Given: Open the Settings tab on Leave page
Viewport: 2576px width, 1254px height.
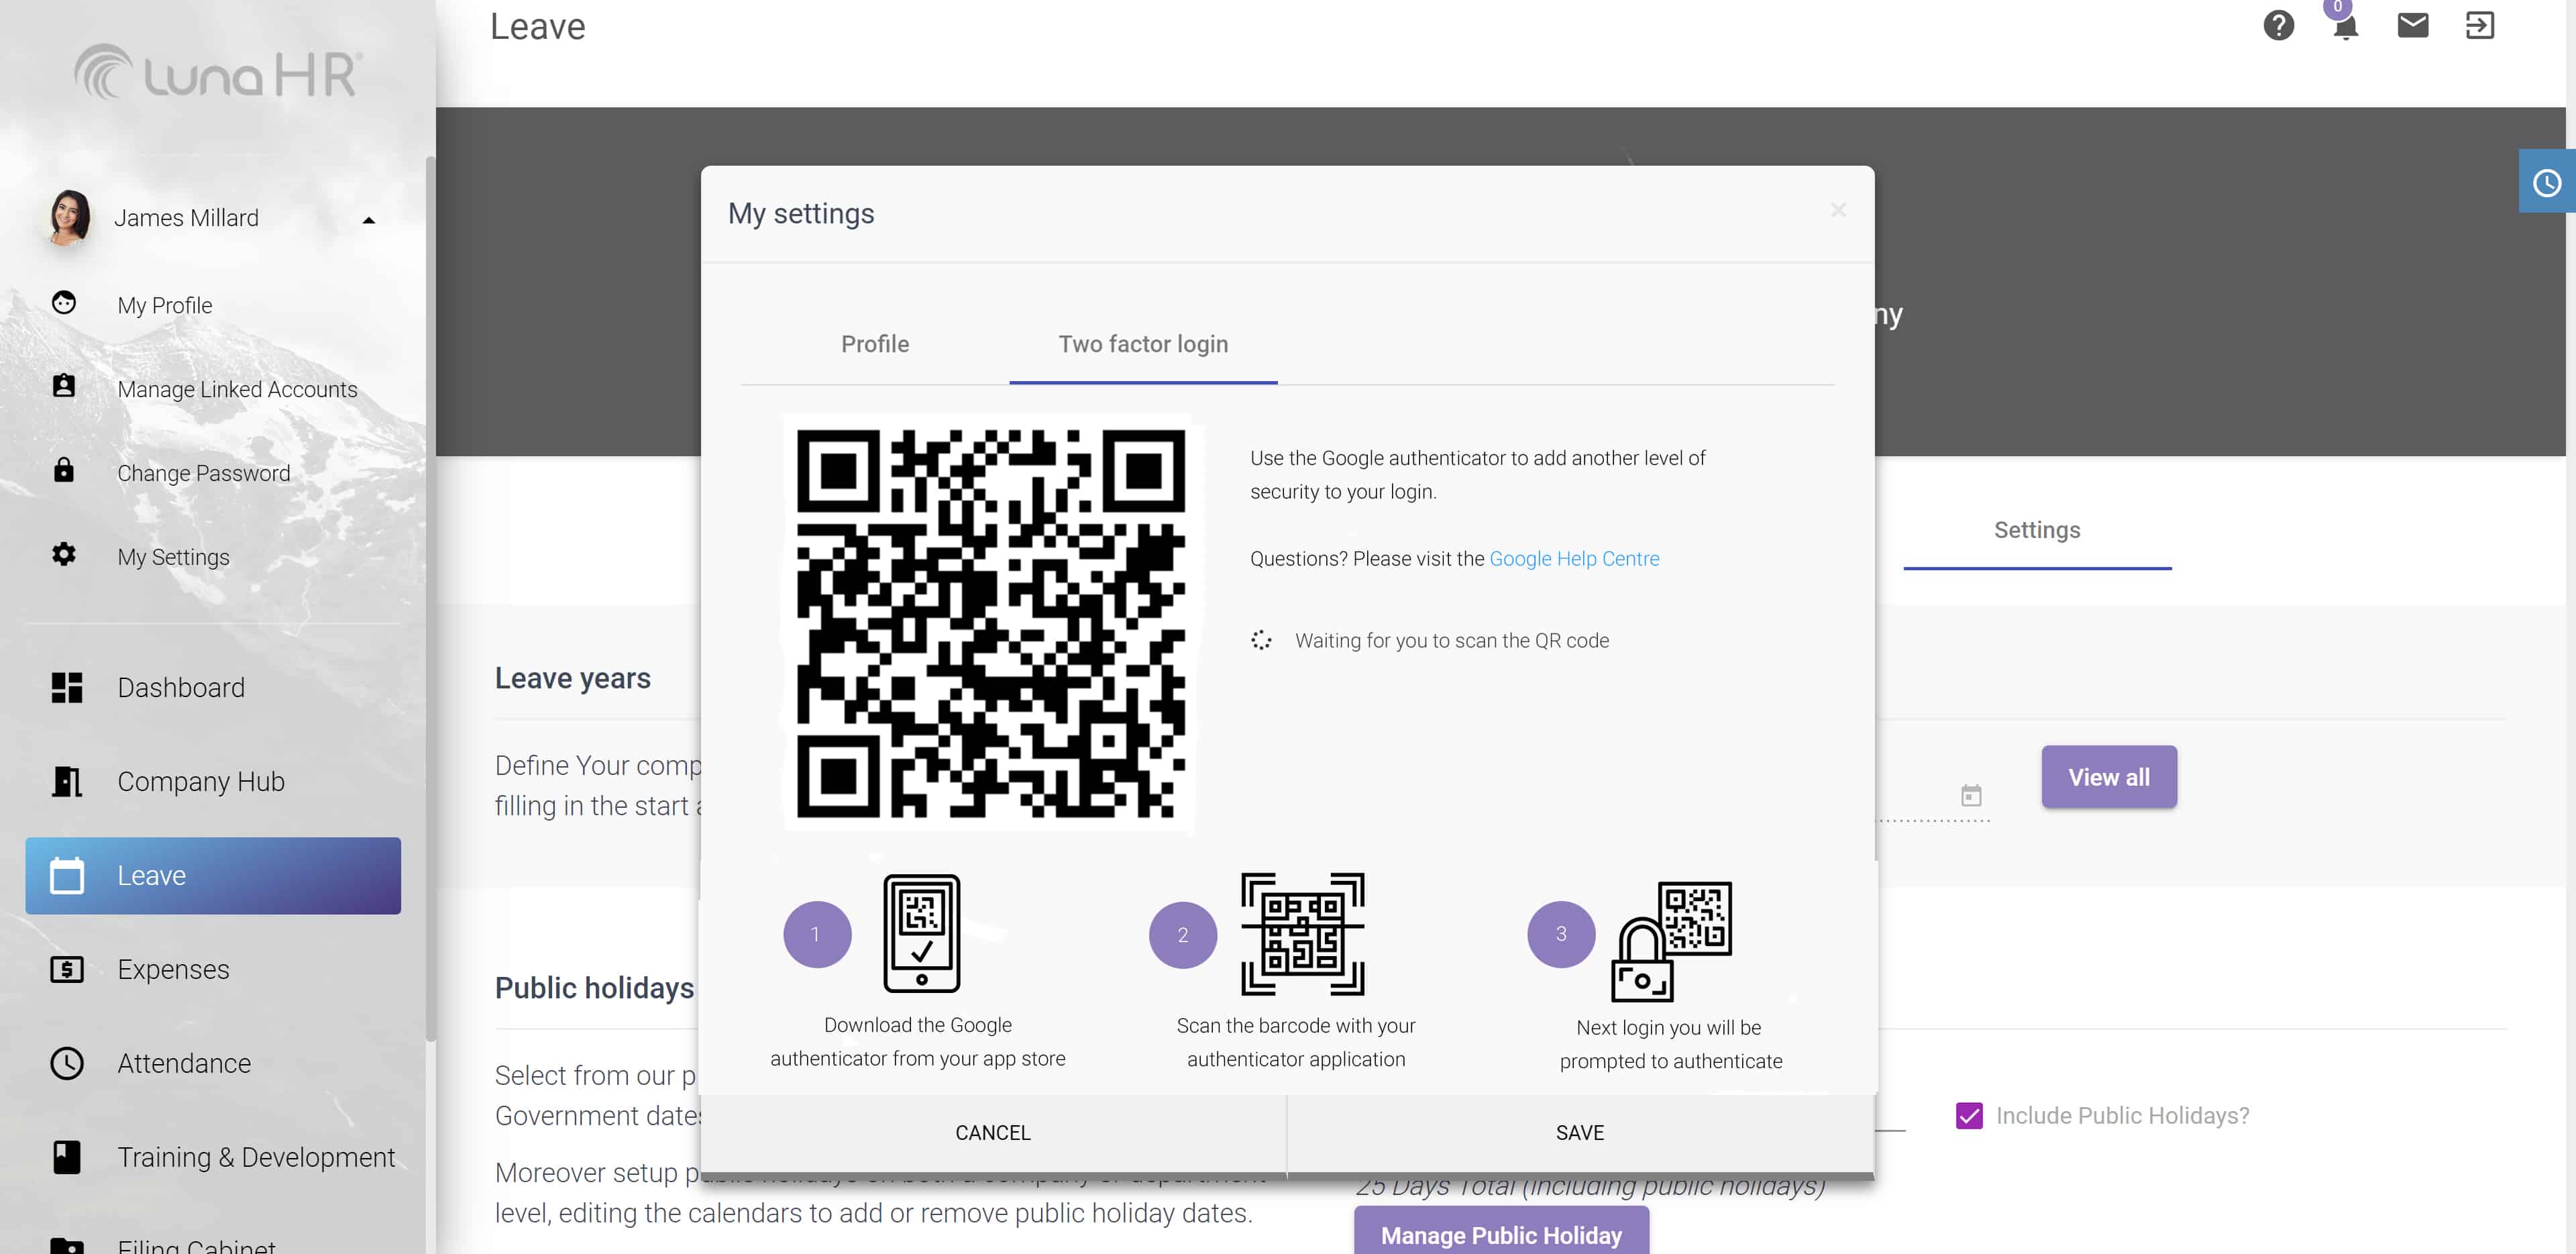Looking at the screenshot, I should click(2037, 530).
